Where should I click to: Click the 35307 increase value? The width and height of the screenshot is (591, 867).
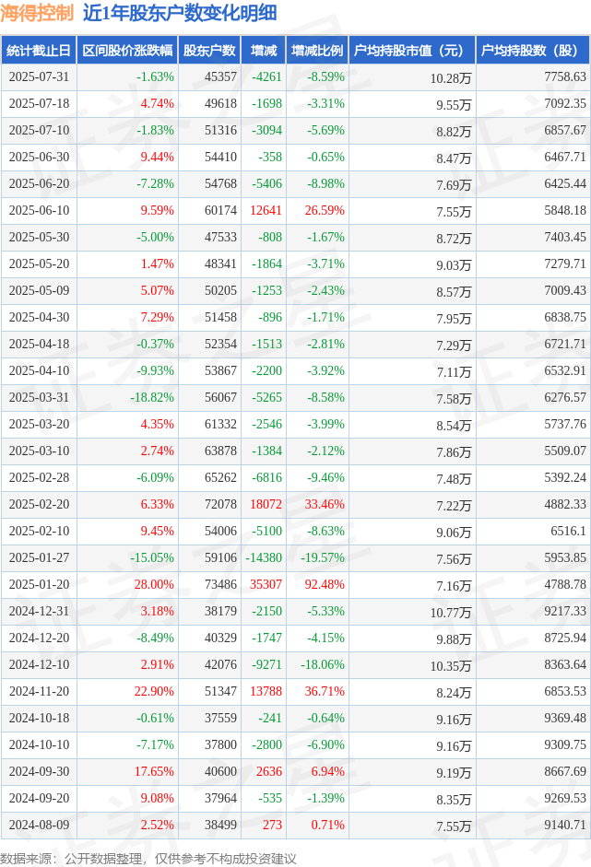(266, 584)
